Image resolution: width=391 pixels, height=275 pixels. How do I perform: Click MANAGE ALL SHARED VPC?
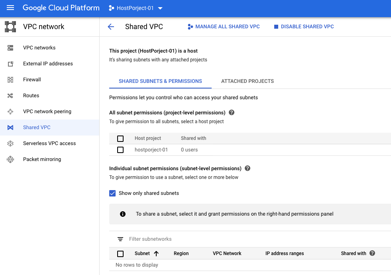223,26
